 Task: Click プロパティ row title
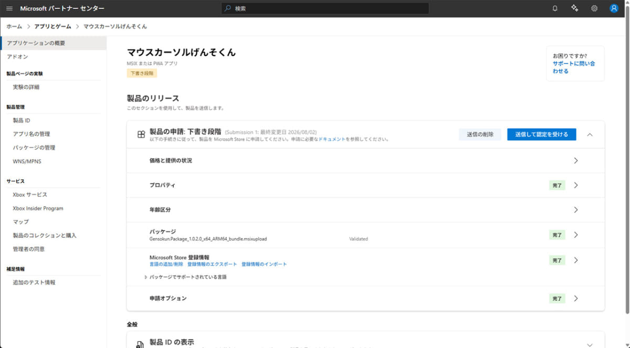[x=162, y=185]
